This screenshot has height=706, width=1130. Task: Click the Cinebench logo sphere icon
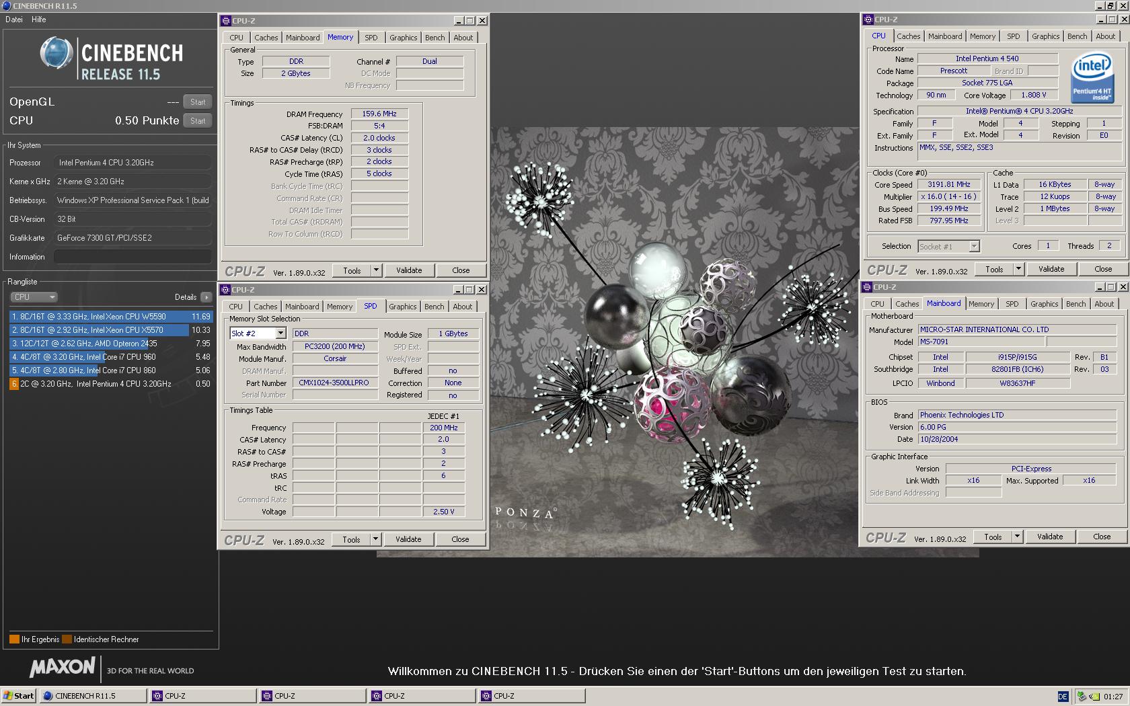pos(55,52)
